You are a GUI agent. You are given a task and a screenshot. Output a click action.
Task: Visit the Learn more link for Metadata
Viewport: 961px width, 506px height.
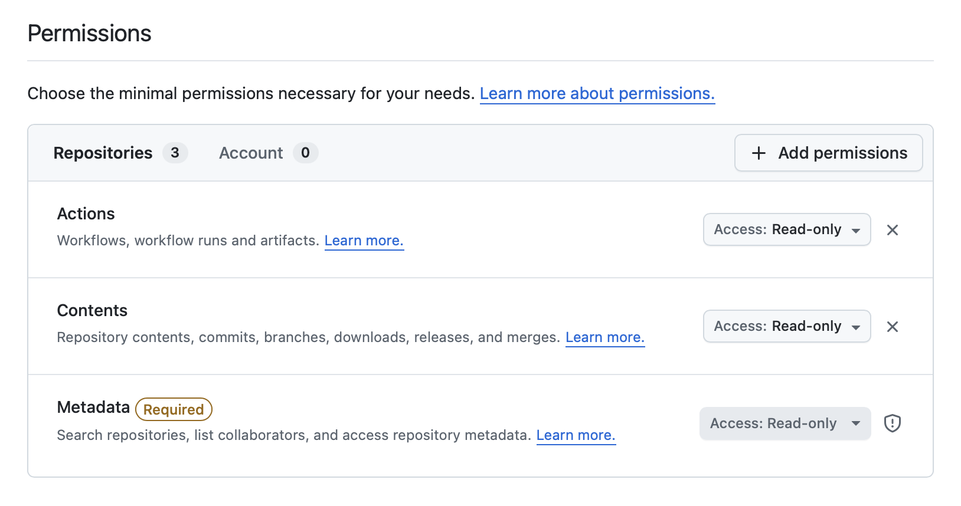[576, 435]
